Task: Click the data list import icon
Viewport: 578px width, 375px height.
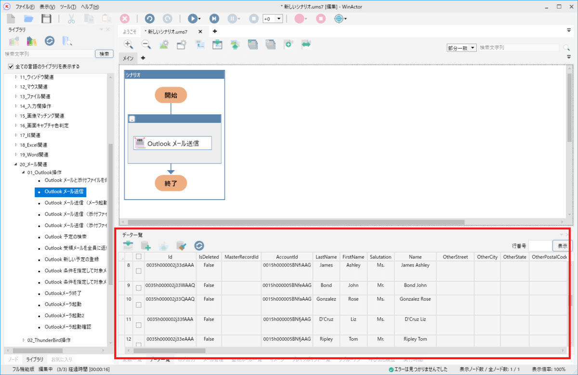Action: pyautogui.click(x=128, y=245)
